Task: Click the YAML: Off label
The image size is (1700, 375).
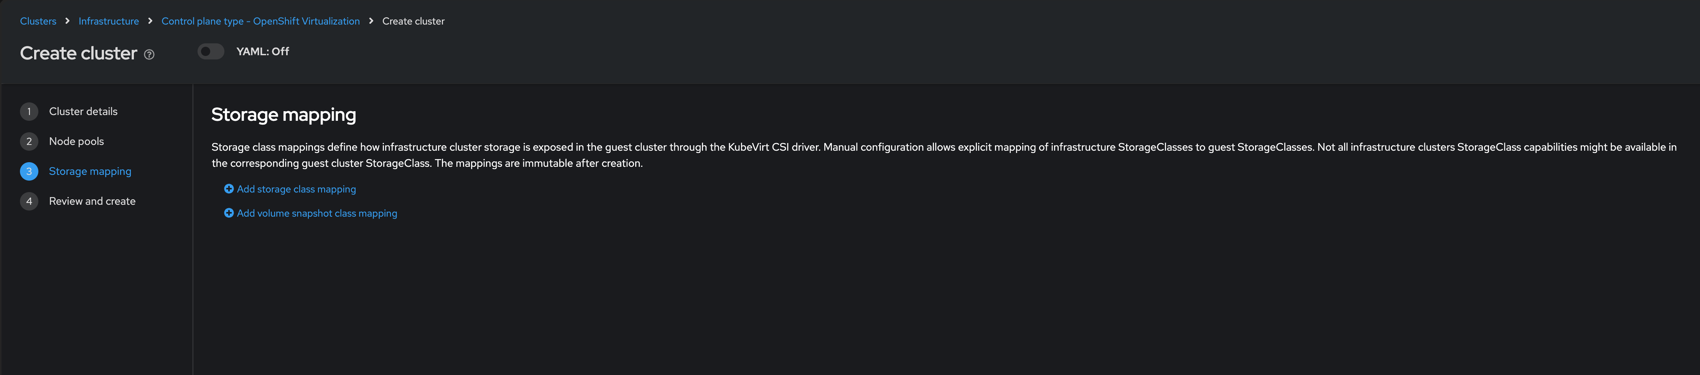Action: (x=263, y=51)
